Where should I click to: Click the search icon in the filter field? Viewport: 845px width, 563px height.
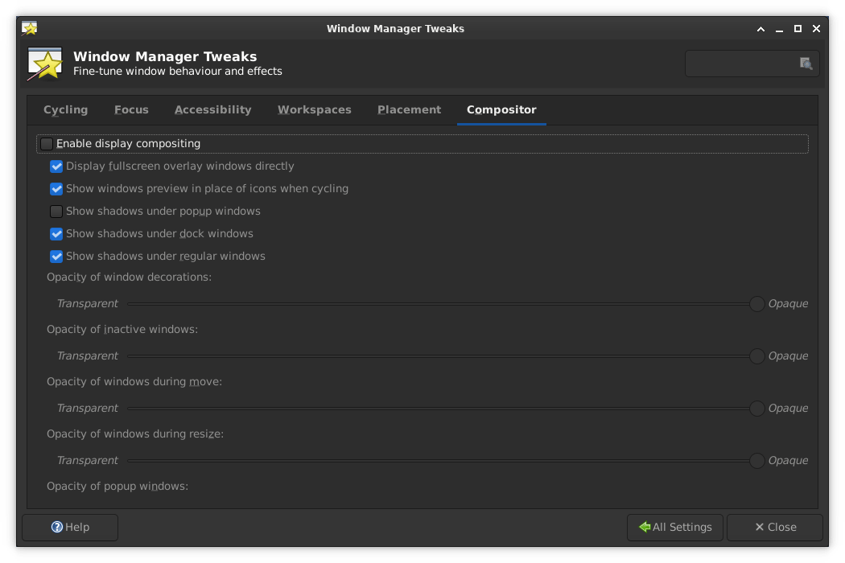click(805, 63)
